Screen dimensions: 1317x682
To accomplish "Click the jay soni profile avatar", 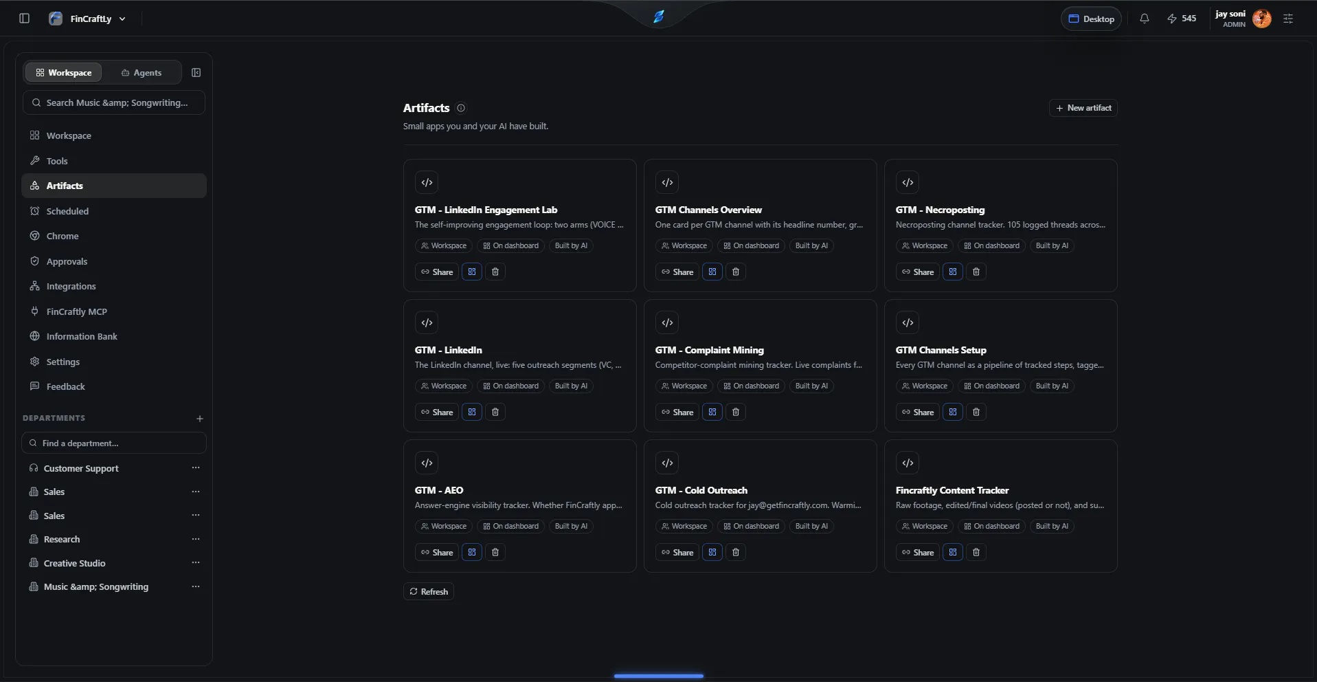I will click(1261, 19).
